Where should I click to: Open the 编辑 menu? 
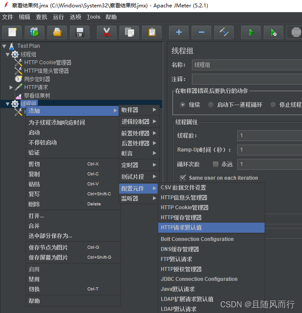(x=24, y=17)
